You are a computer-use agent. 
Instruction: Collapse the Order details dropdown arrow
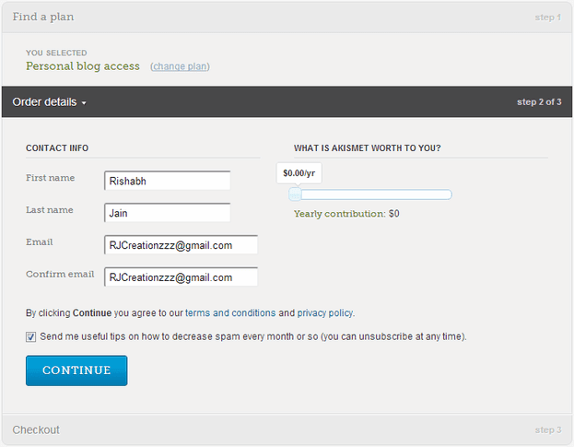[x=84, y=102]
